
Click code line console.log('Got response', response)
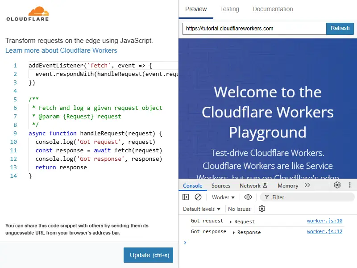[99, 159]
